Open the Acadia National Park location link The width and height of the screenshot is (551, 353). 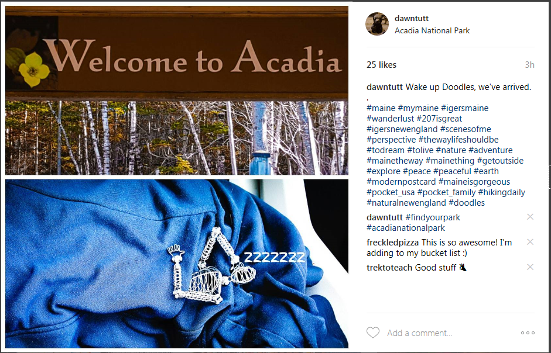(432, 30)
